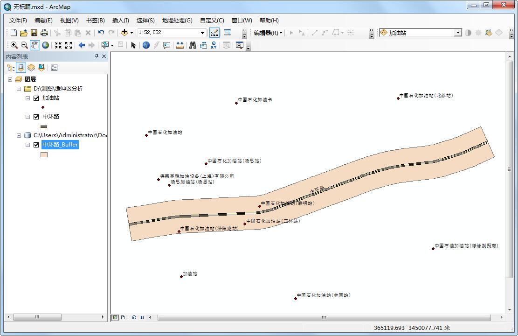Click the HTML Popup tool
Screen dimensions: 518x336
pyautogui.click(x=166, y=45)
